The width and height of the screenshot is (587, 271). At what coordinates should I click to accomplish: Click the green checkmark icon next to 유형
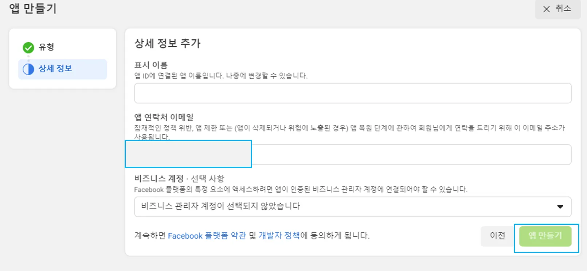28,47
